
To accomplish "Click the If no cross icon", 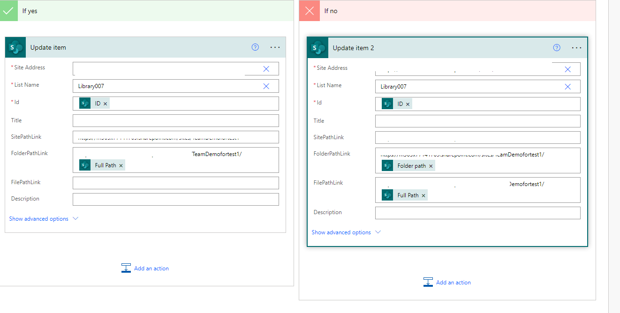I will (x=310, y=11).
